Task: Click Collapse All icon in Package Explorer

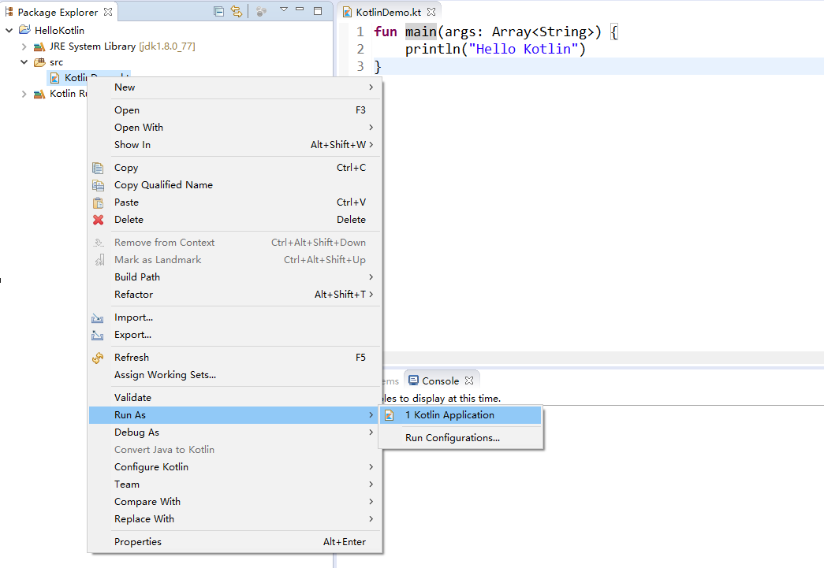Action: [218, 11]
